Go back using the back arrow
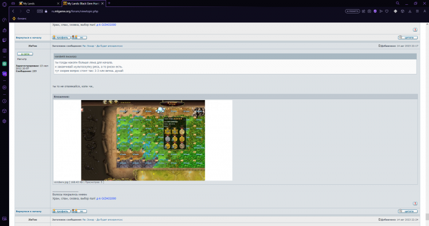The width and height of the screenshot is (429, 226). [x=13, y=10]
